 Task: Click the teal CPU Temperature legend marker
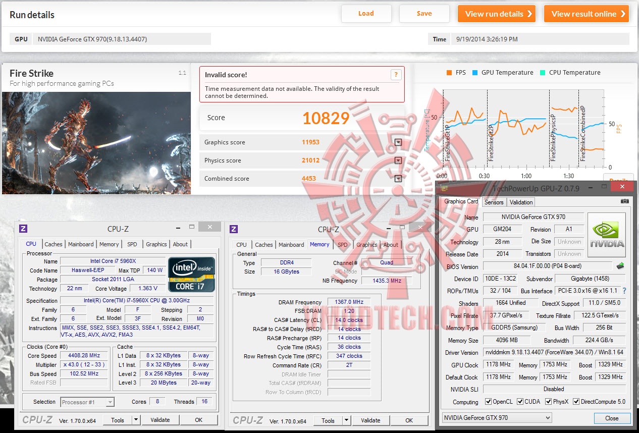[543, 73]
